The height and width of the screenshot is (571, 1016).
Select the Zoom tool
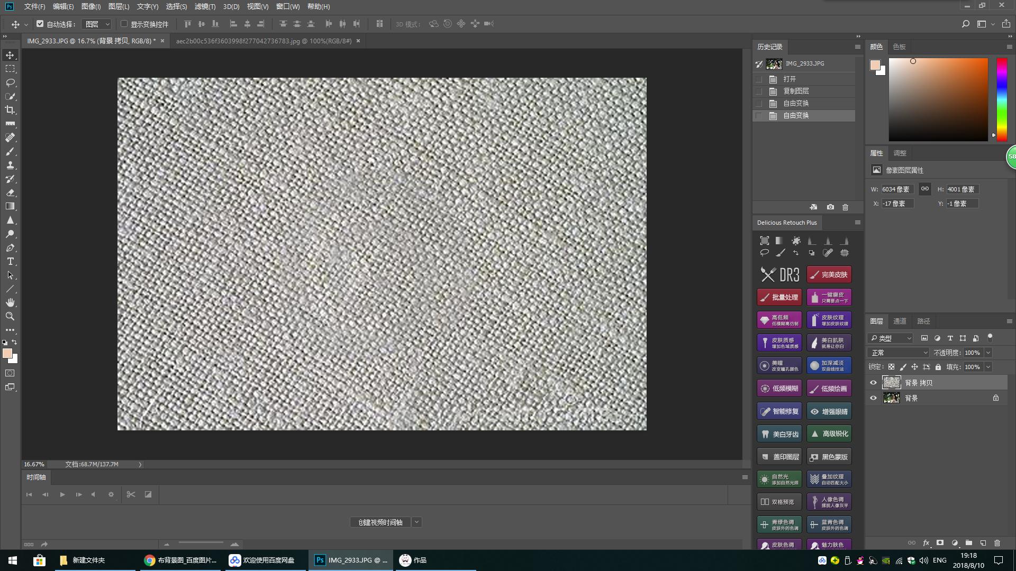[x=10, y=316]
